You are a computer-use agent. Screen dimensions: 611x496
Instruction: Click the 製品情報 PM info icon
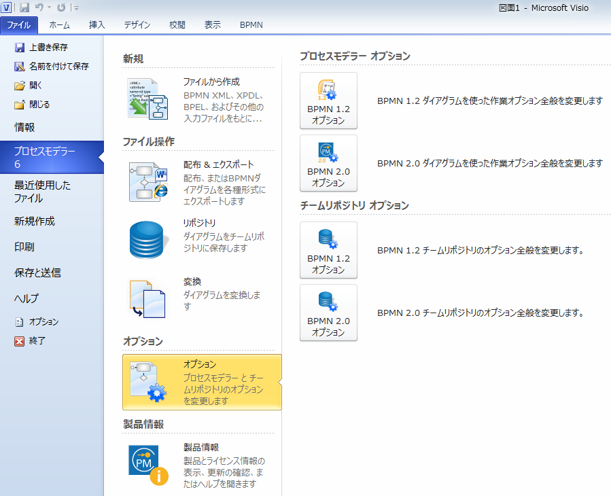148,465
